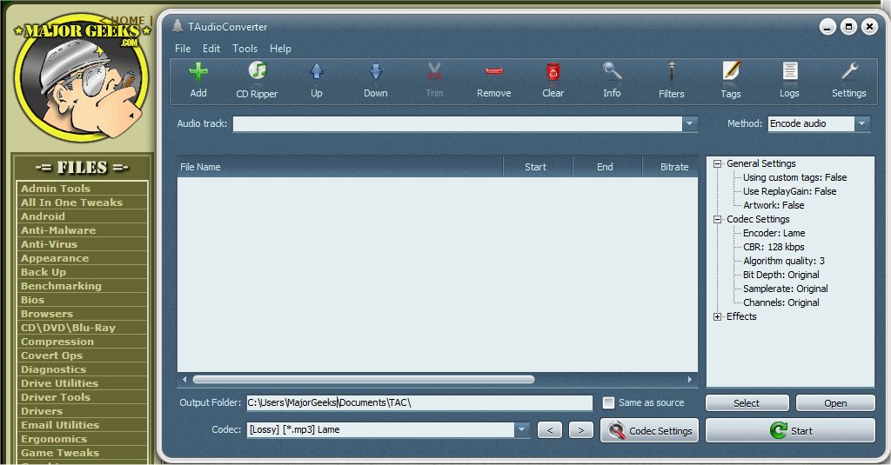Open the Audio track dropdown
The height and width of the screenshot is (465, 891).
coord(690,123)
